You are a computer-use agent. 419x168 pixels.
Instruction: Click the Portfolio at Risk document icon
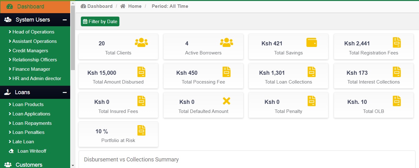141,130
